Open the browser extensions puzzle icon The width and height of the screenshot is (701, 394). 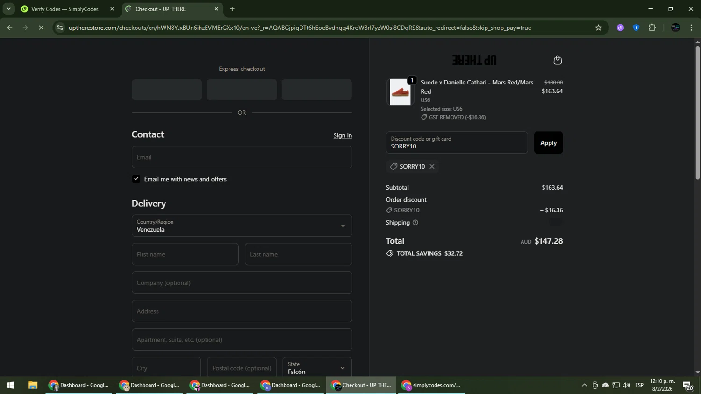pyautogui.click(x=652, y=28)
